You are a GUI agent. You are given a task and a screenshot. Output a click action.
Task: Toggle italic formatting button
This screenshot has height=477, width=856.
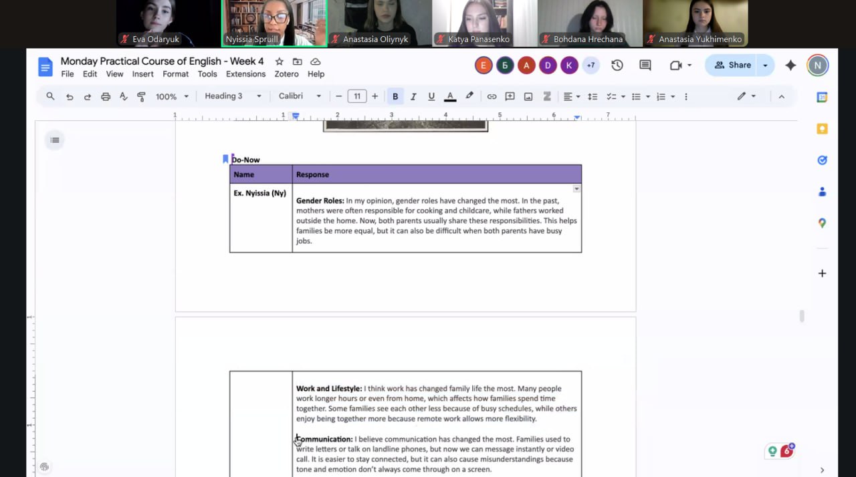click(413, 97)
